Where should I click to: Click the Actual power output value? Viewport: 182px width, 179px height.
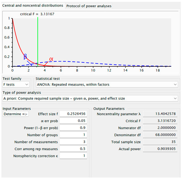tap(160, 149)
